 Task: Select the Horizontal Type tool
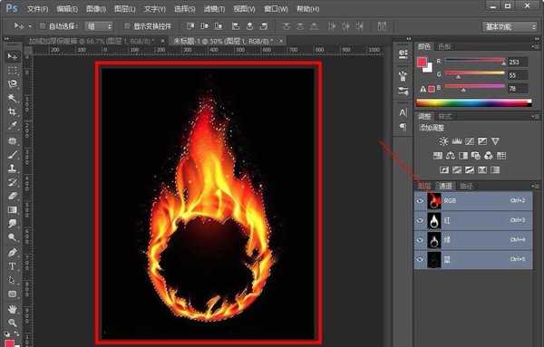(13, 266)
